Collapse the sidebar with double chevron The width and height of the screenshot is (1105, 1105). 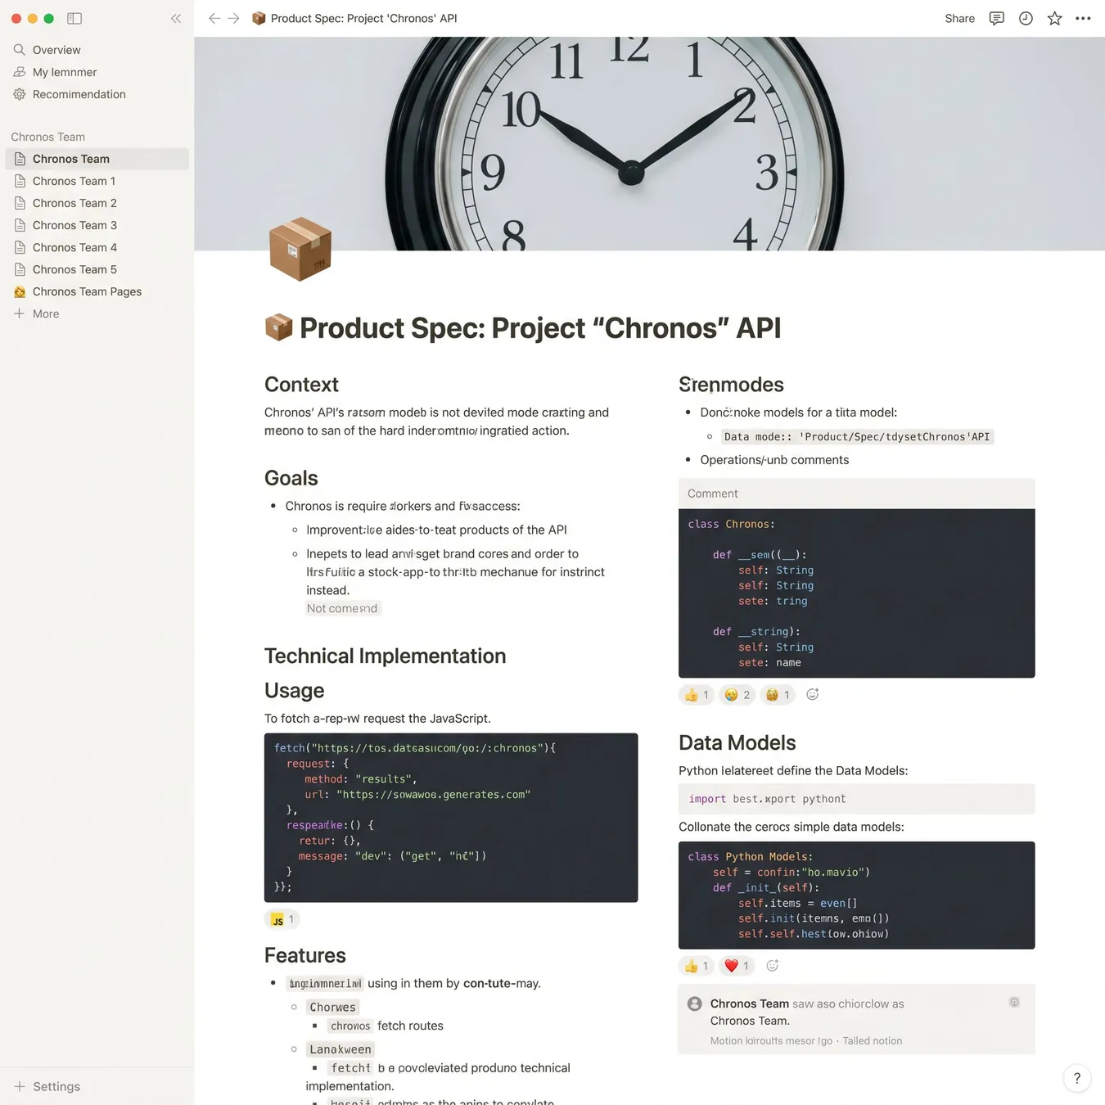click(176, 18)
